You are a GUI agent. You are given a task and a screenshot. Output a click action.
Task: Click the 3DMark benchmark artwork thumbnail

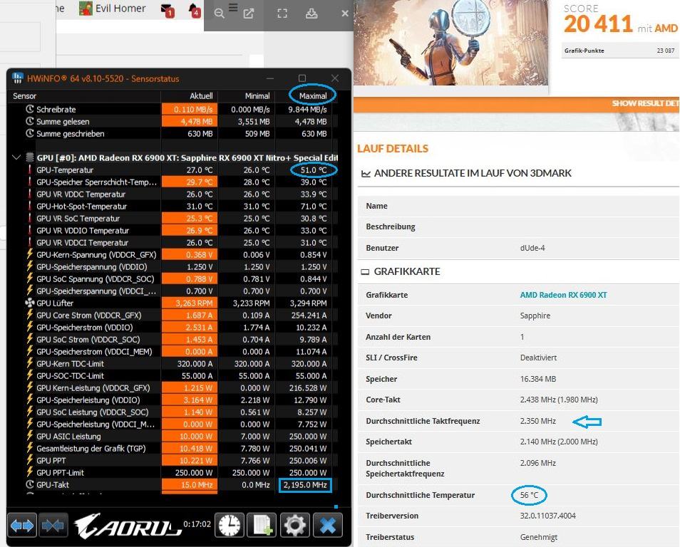point(450,43)
